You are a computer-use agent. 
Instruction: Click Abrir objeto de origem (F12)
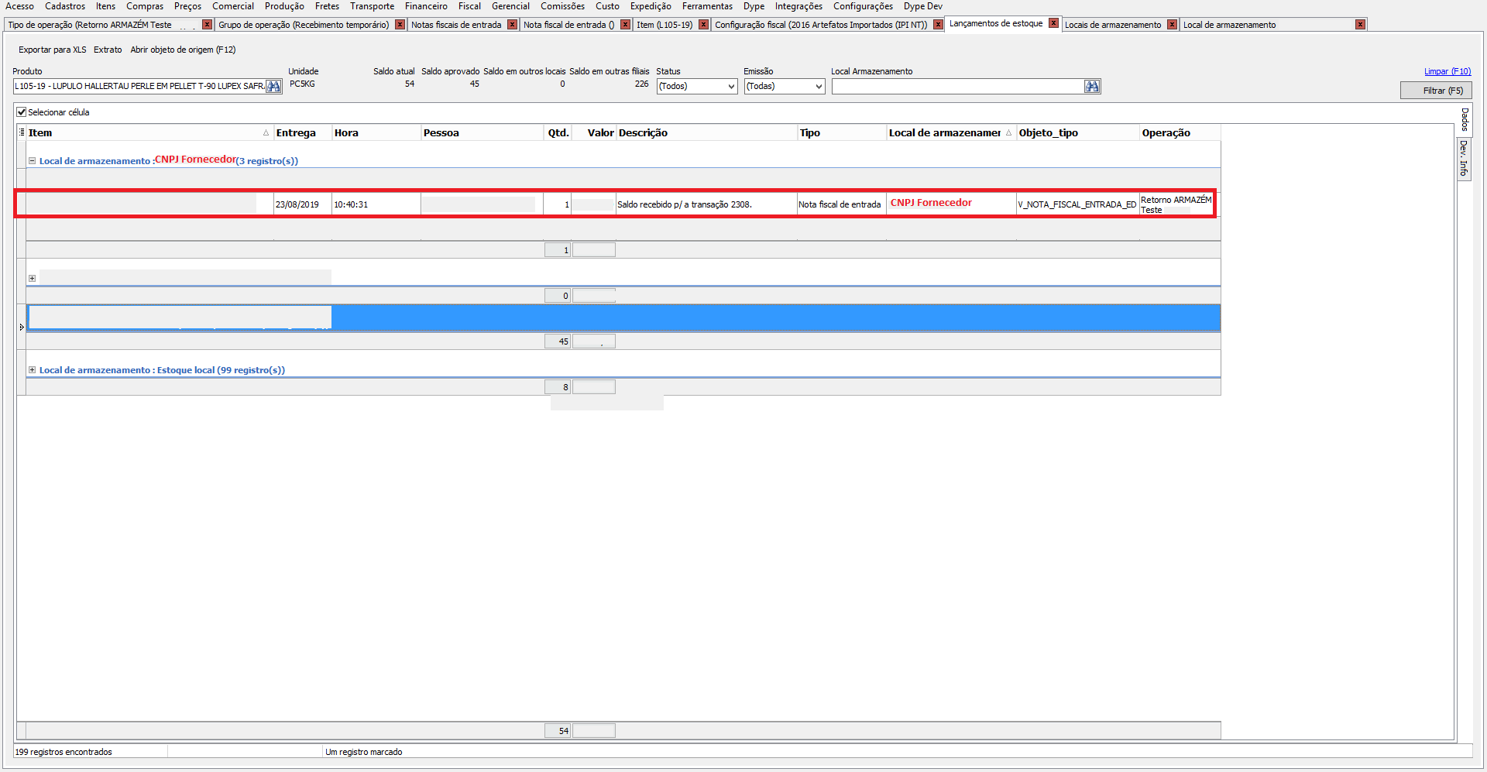coord(183,50)
